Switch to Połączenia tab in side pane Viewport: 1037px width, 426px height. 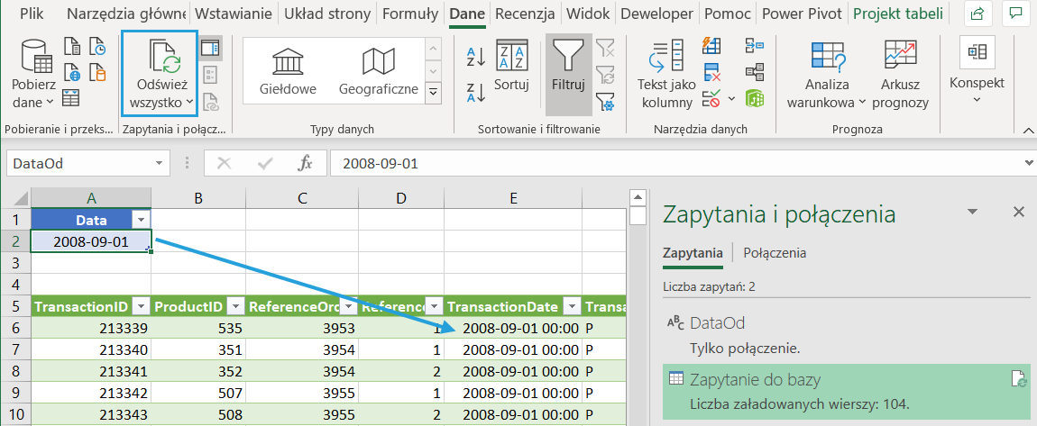pyautogui.click(x=775, y=253)
